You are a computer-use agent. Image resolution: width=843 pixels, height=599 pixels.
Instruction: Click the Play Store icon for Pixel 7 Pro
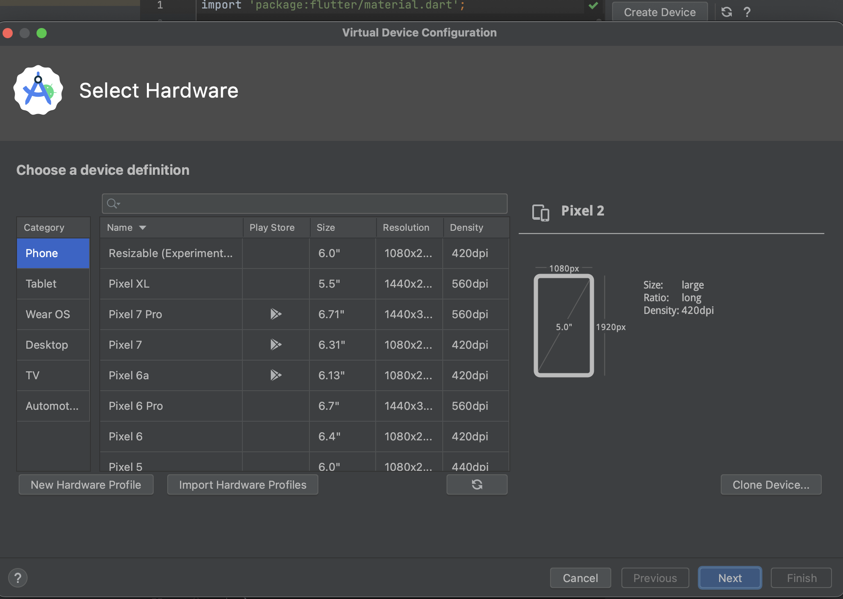tap(276, 314)
